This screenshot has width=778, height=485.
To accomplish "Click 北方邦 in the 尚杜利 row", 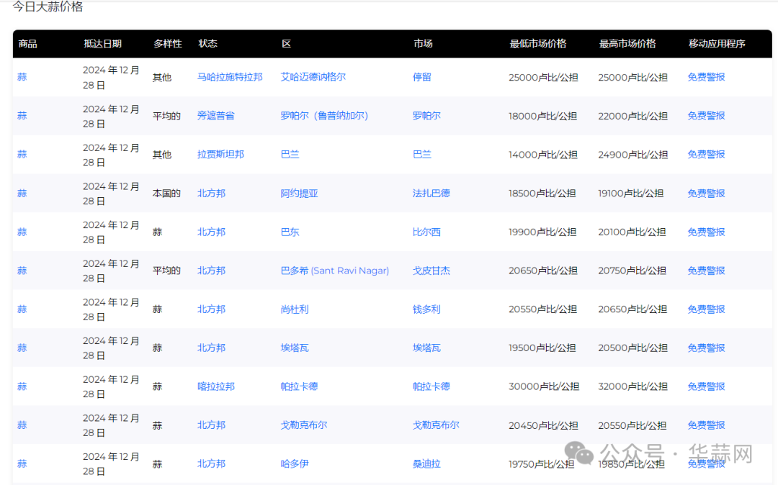I will (x=211, y=309).
